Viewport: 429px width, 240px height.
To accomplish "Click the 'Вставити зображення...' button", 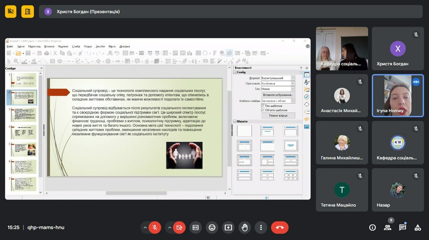I will (278, 95).
